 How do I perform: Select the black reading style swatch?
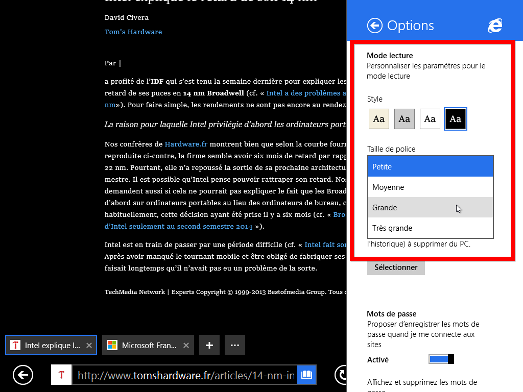(x=455, y=119)
